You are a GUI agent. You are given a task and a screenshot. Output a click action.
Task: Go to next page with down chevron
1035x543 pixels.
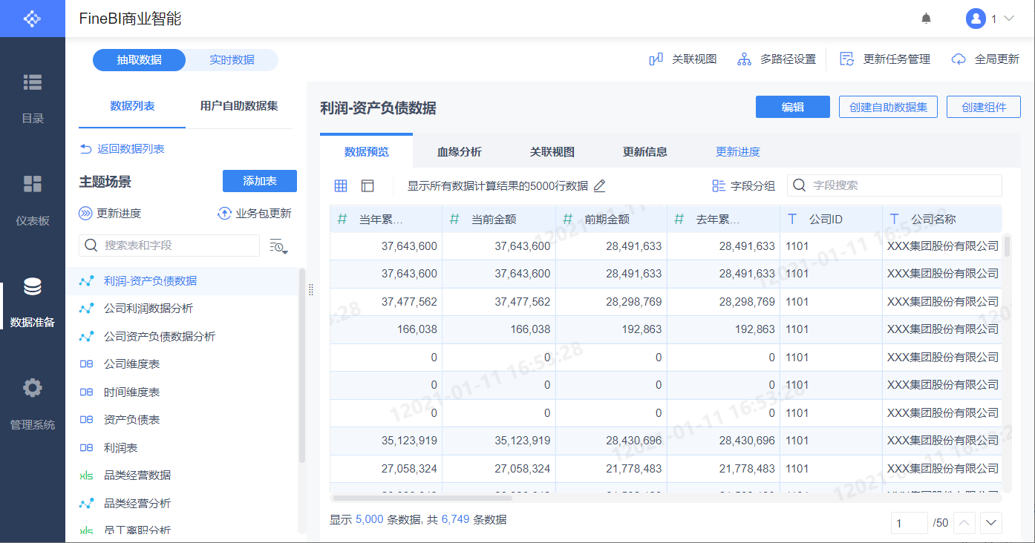tap(991, 523)
